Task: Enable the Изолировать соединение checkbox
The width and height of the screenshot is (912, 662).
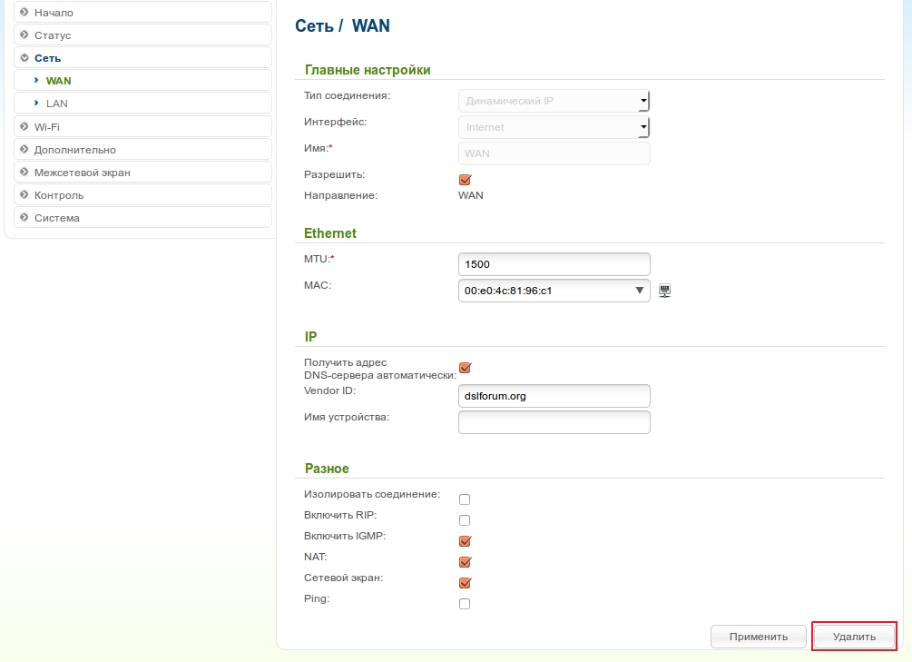Action: [465, 499]
